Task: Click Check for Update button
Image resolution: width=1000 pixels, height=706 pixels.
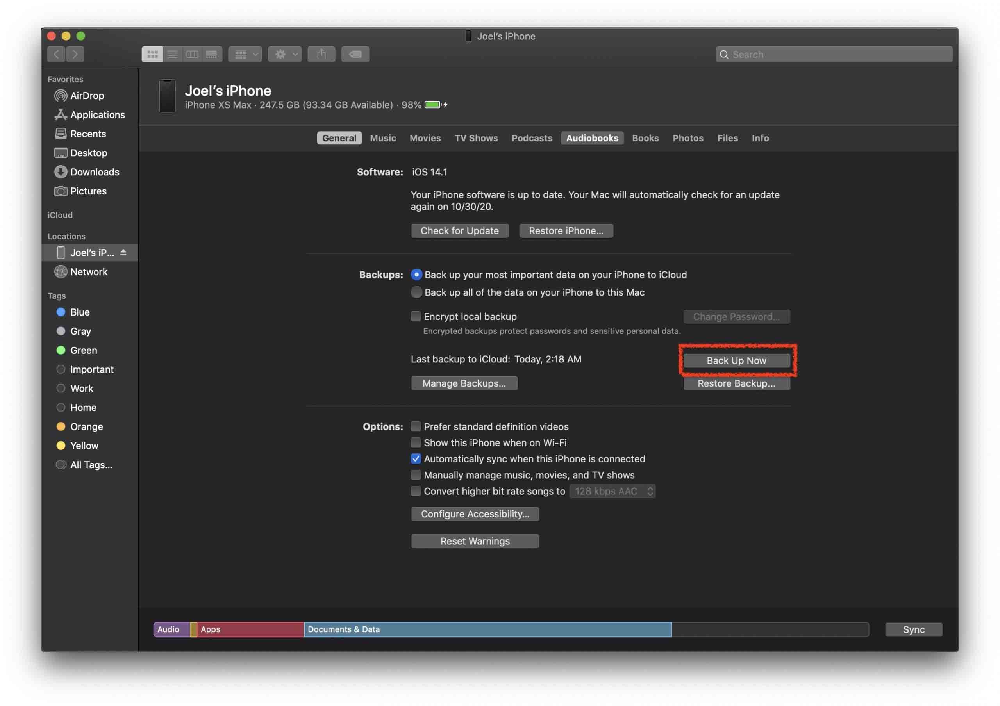Action: pos(460,231)
